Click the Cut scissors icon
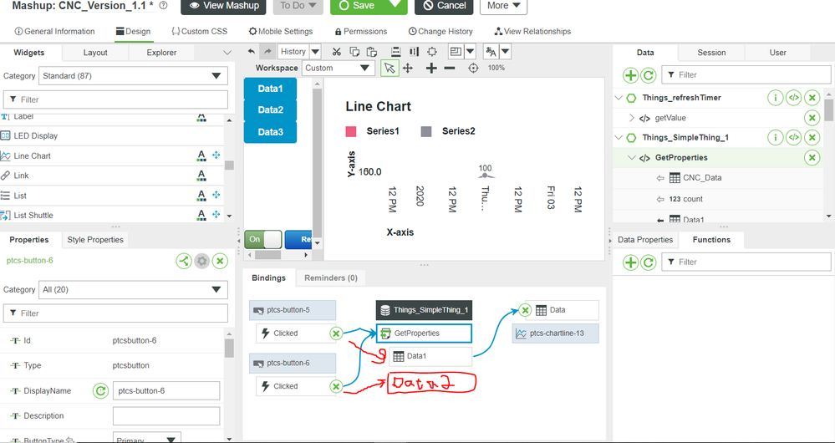The width and height of the screenshot is (835, 443). click(336, 52)
